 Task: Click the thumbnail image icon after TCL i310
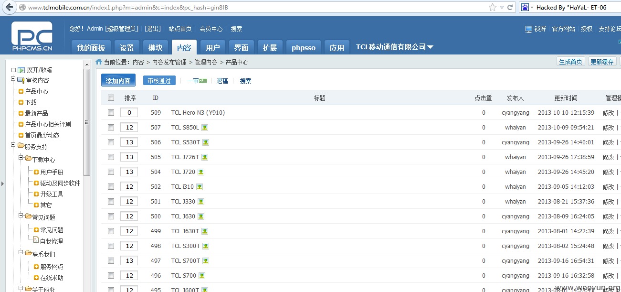pyautogui.click(x=200, y=187)
